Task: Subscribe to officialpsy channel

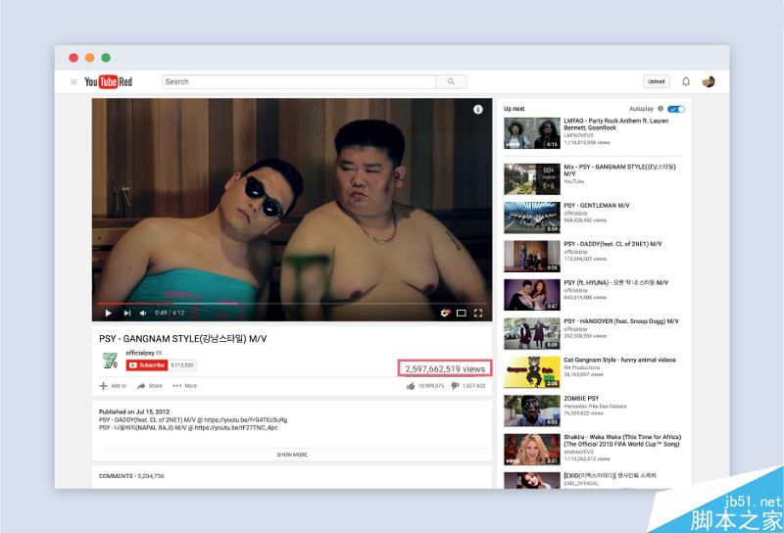Action: pos(146,365)
